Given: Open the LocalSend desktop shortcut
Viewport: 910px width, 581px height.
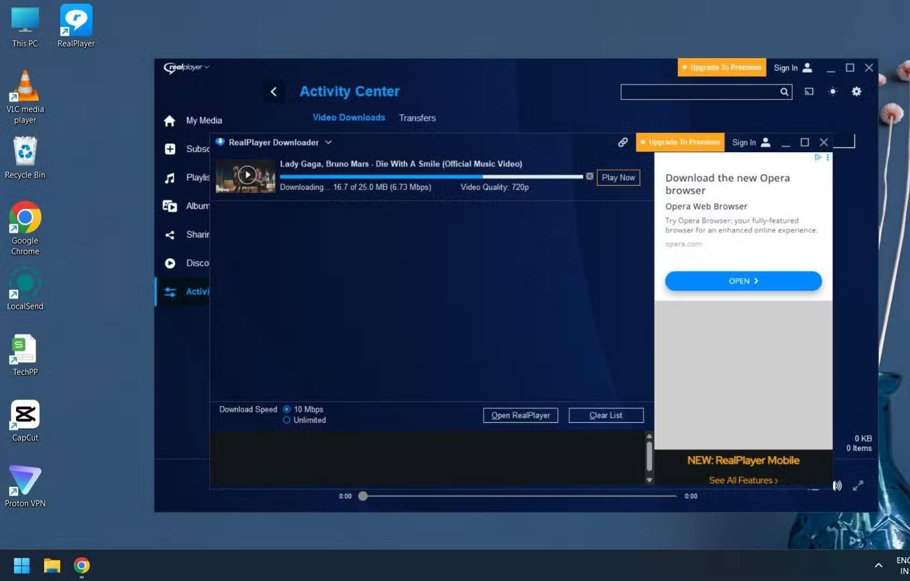Looking at the screenshot, I should pyautogui.click(x=25, y=290).
